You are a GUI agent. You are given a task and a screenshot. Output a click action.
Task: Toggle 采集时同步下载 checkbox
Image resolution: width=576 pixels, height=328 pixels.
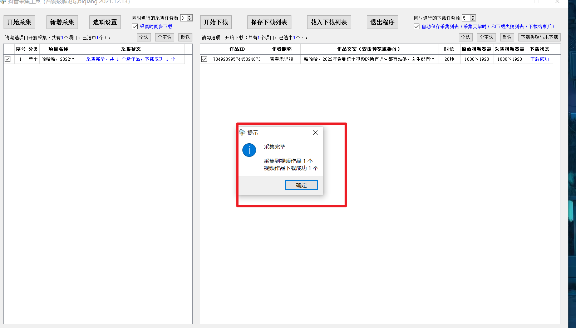135,26
